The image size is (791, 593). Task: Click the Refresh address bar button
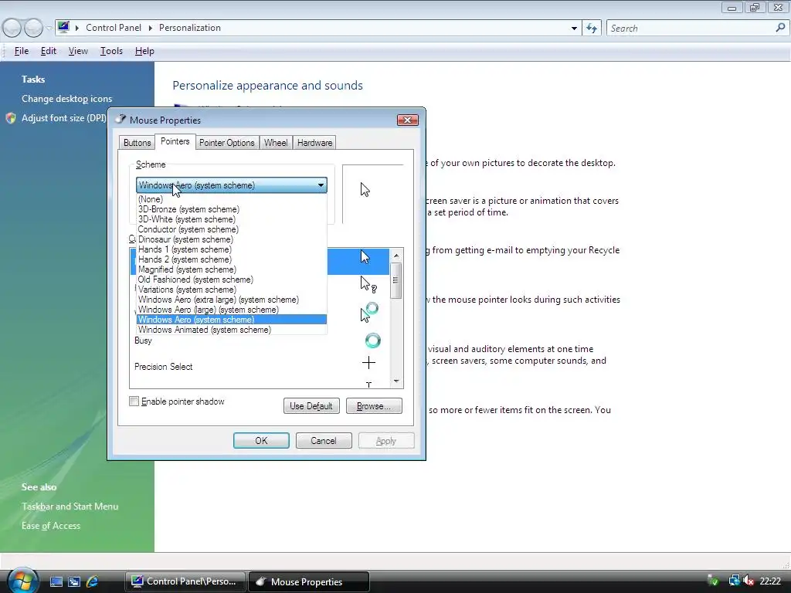[x=592, y=29]
